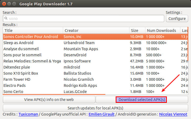The image size is (191, 119).
Task: Click Download selected APK(s) button
Action: coord(142,100)
